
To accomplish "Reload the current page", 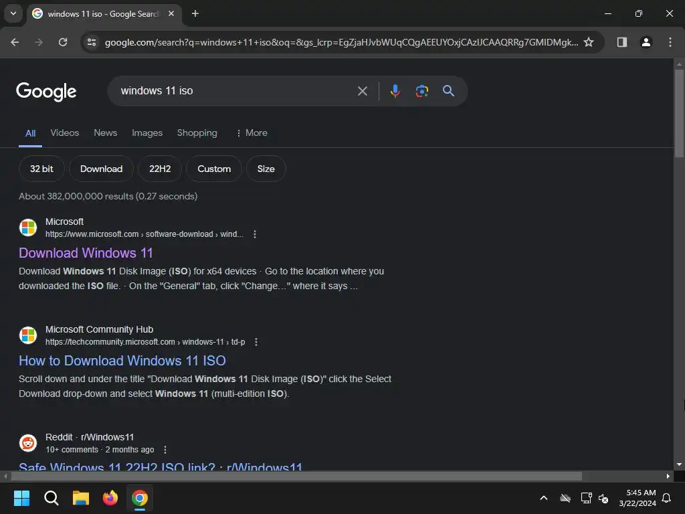I will [x=63, y=42].
